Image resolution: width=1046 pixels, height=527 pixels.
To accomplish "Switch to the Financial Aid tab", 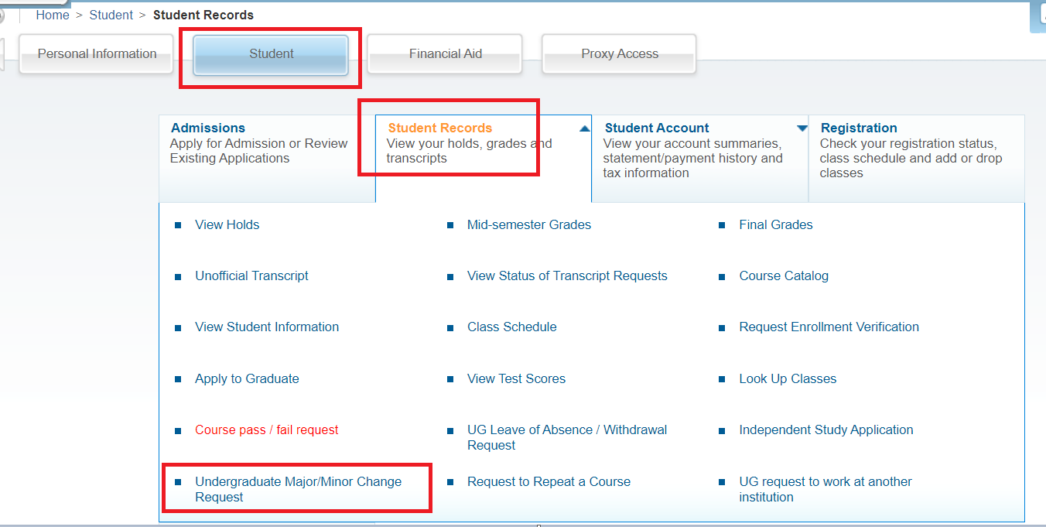I will coord(445,53).
